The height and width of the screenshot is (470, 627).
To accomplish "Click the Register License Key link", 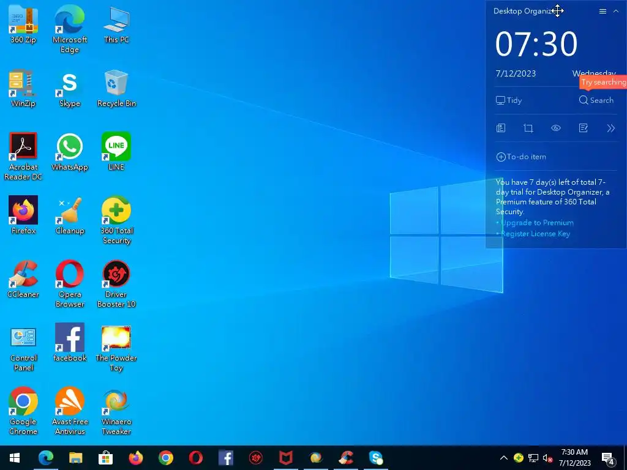I will click(535, 234).
